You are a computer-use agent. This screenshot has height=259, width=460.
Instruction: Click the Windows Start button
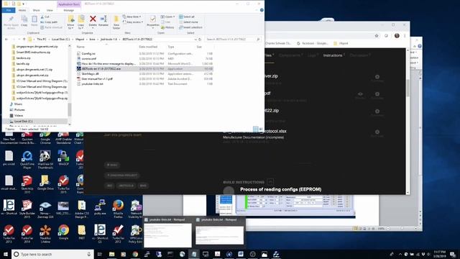[x=6, y=254]
